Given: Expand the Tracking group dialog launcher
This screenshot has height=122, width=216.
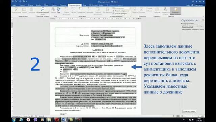Looking at the screenshot, I should (x=130, y=16).
